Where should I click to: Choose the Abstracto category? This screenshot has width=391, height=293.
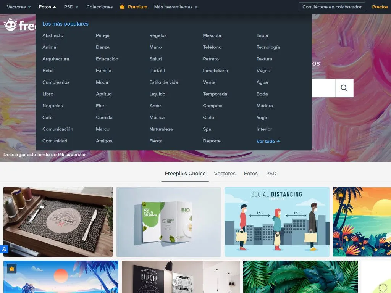click(53, 35)
